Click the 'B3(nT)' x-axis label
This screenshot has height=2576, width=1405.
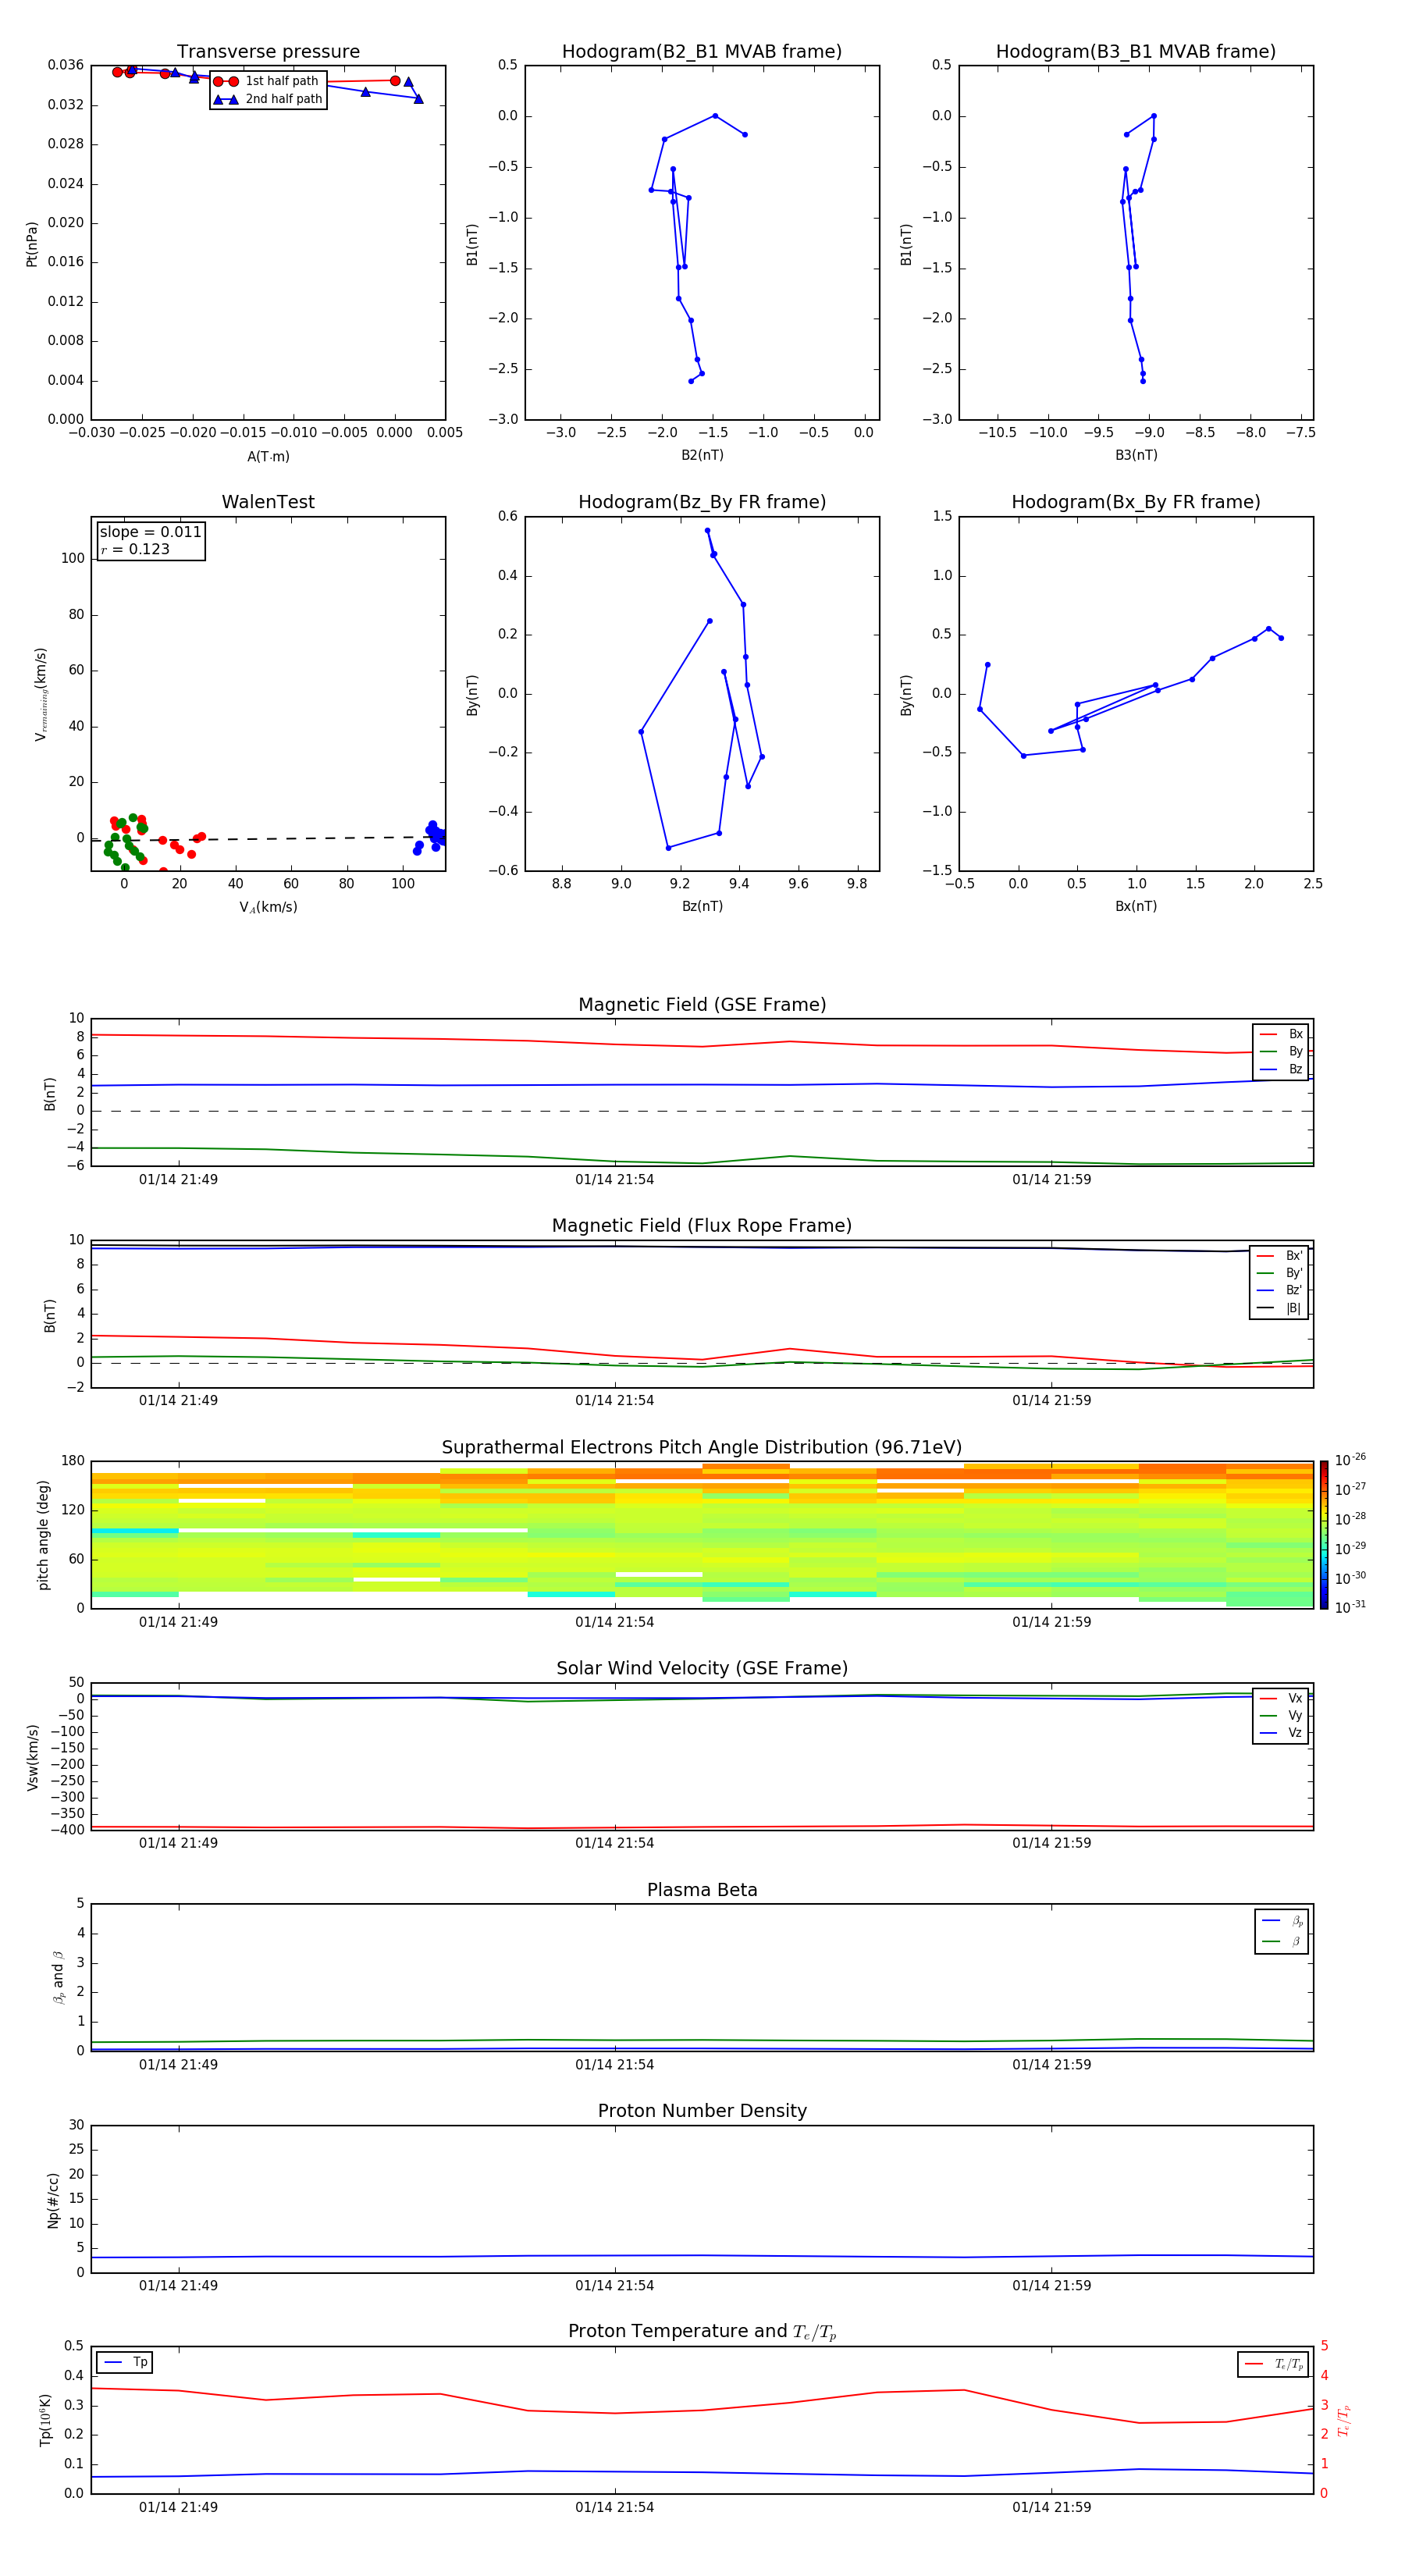tap(1136, 455)
